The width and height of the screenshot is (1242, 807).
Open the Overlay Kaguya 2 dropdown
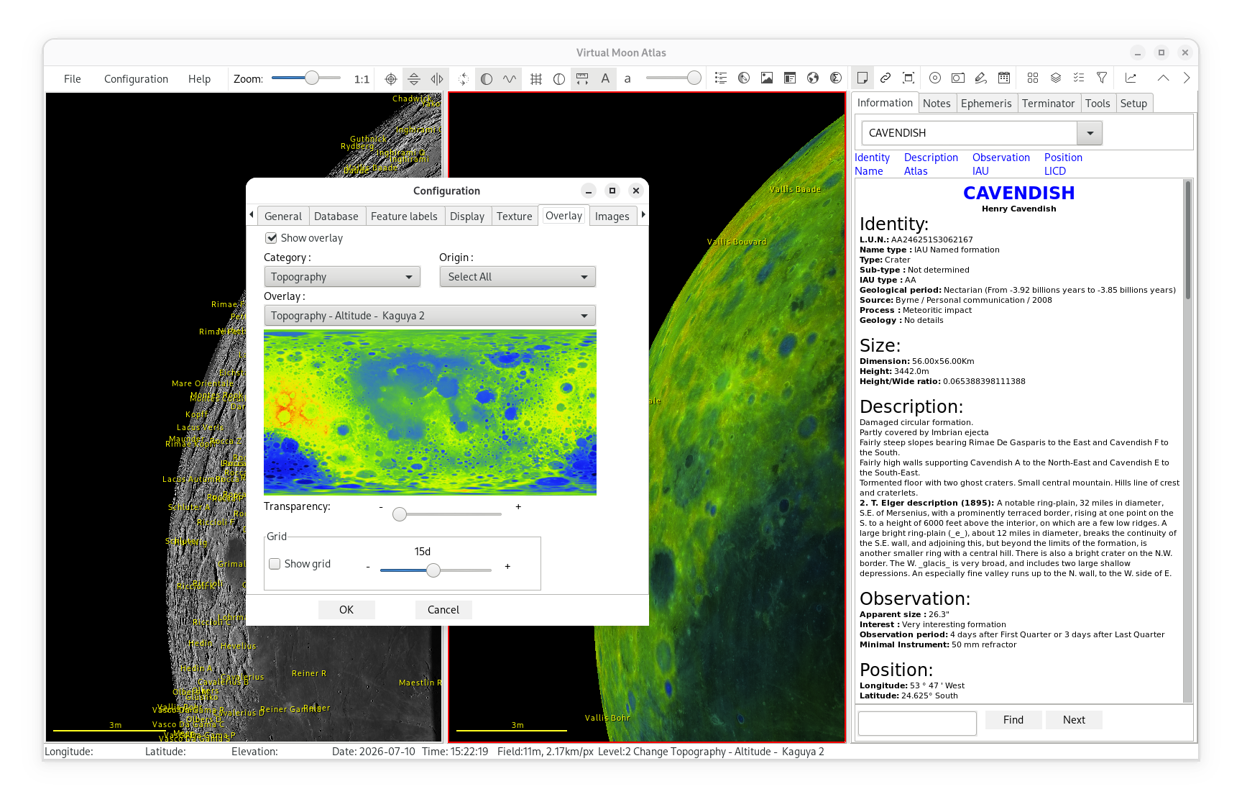pos(430,316)
